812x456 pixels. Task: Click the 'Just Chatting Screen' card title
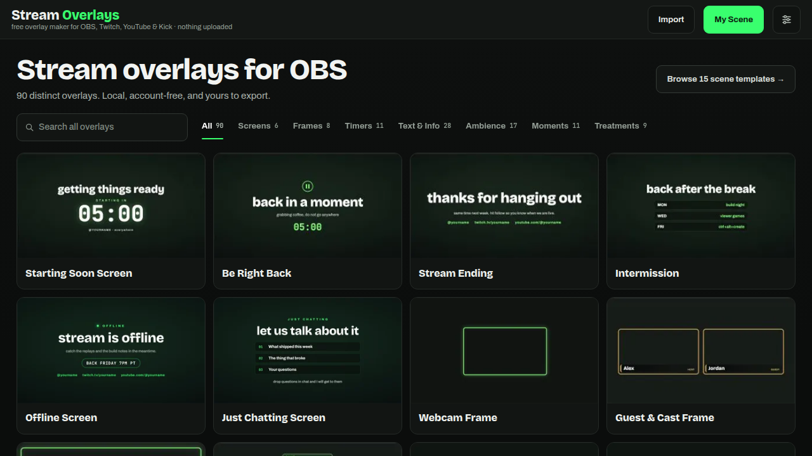(x=273, y=418)
